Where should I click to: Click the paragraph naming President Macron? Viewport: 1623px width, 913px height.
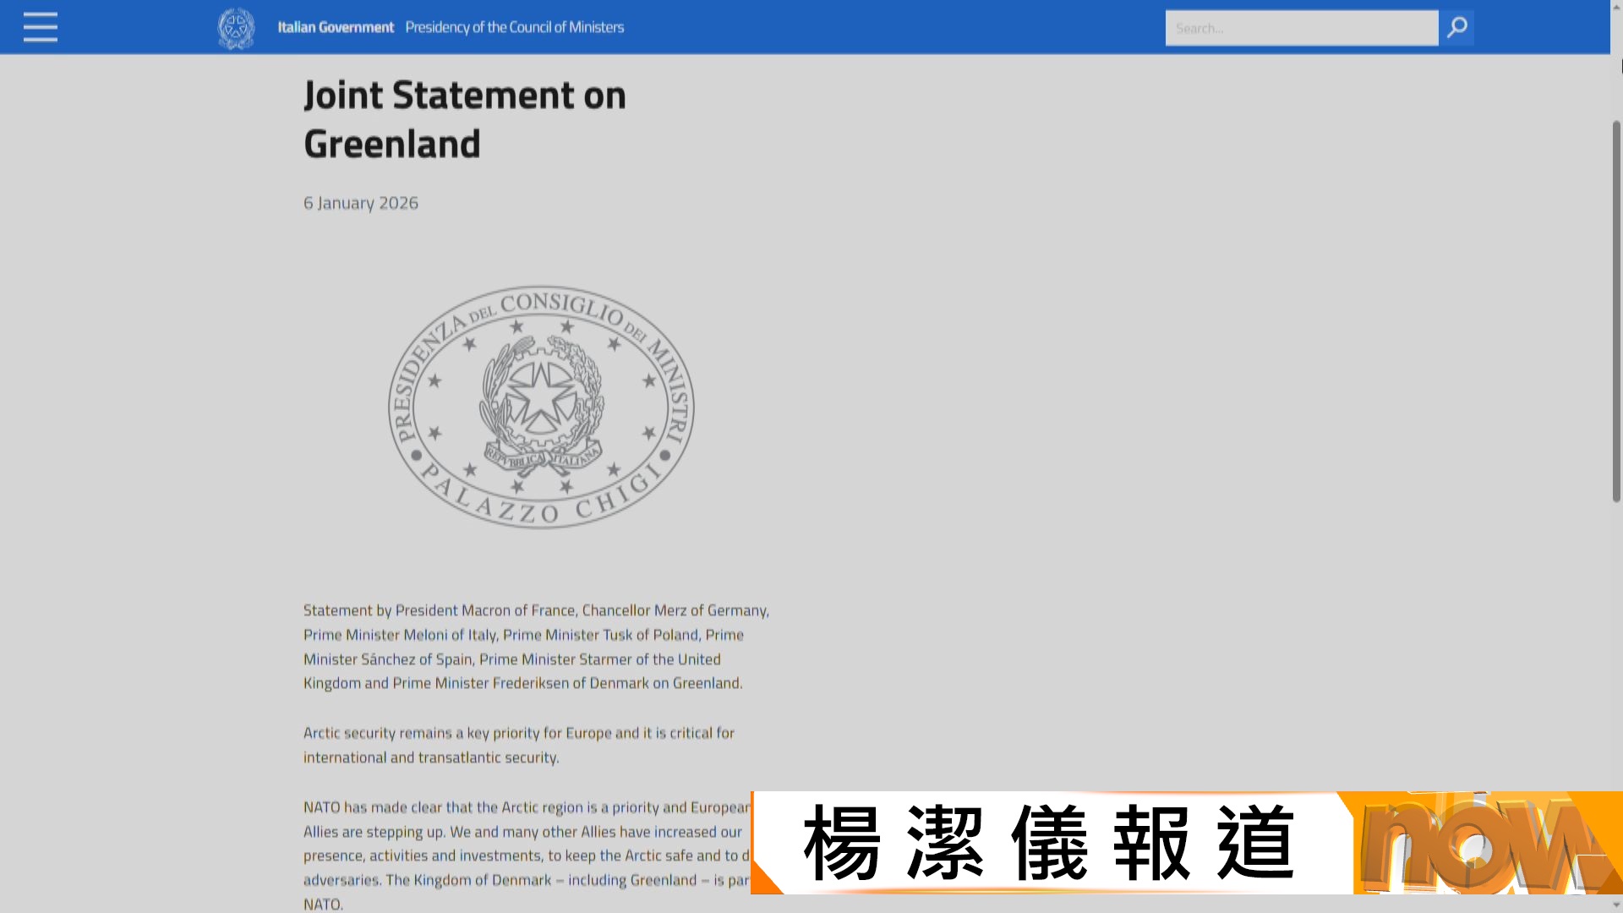tap(536, 646)
